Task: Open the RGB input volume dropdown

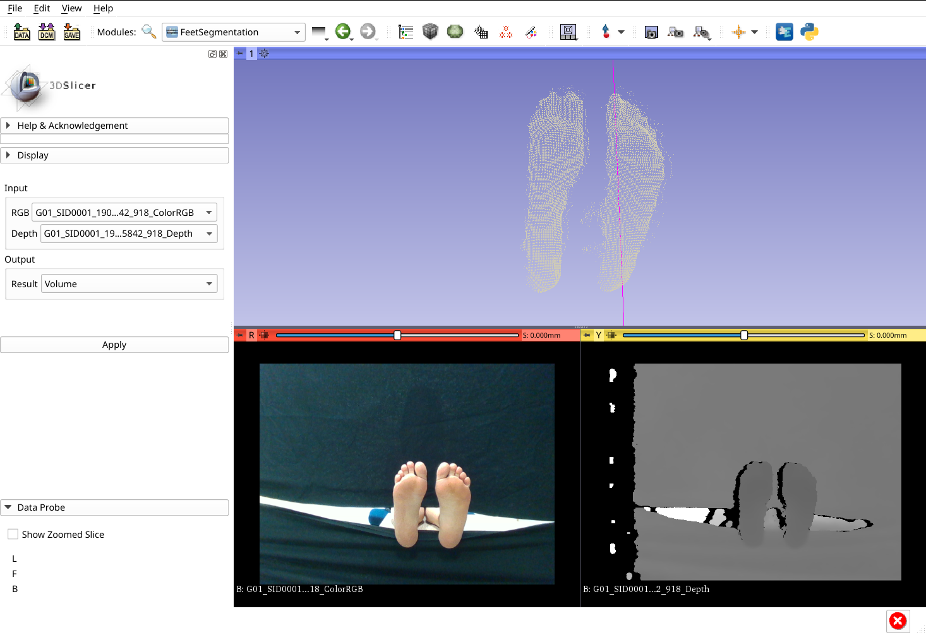Action: click(x=124, y=213)
